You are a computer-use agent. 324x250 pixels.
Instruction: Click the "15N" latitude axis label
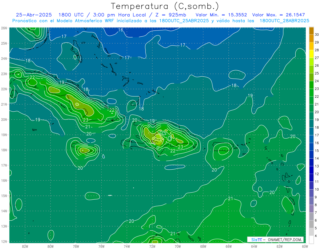4,196
